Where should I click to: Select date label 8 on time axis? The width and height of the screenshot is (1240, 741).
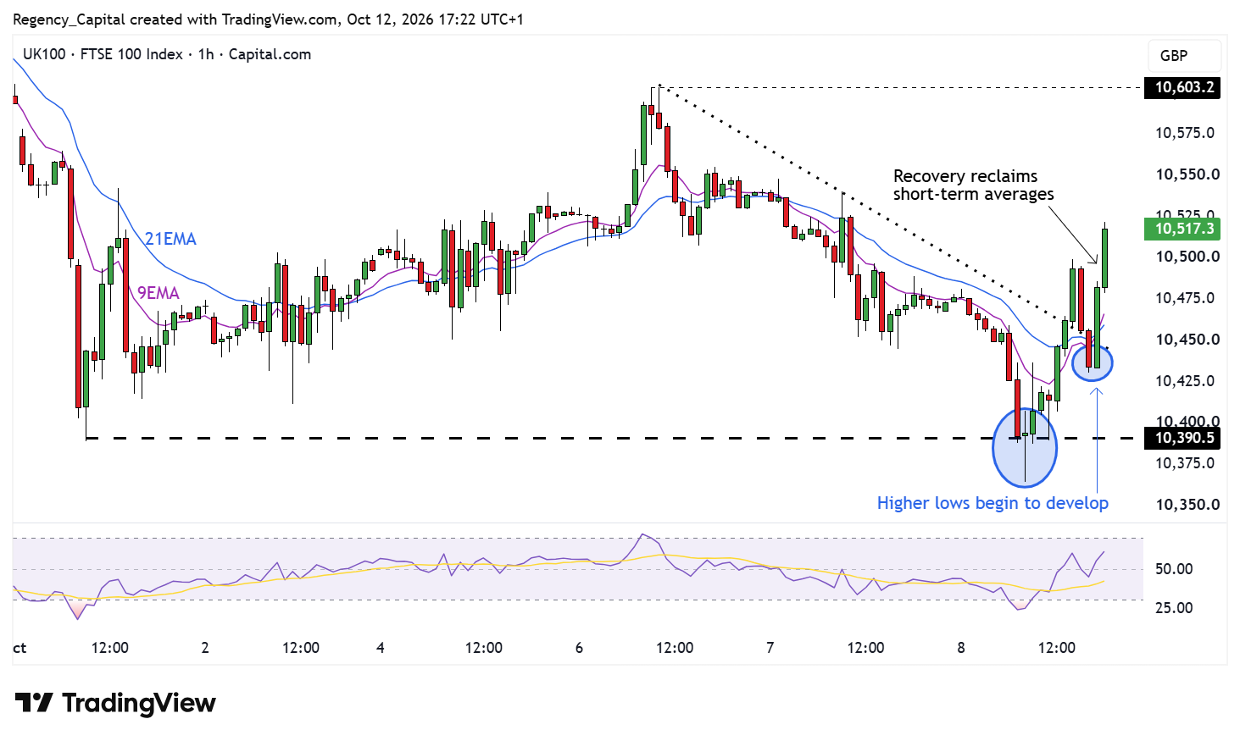tap(961, 648)
